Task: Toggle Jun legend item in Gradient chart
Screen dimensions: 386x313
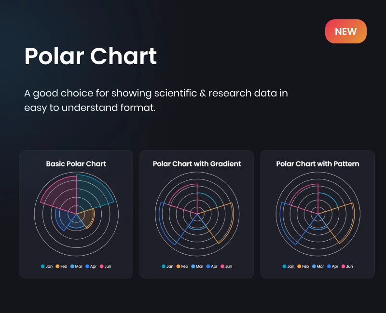Action: (x=226, y=266)
